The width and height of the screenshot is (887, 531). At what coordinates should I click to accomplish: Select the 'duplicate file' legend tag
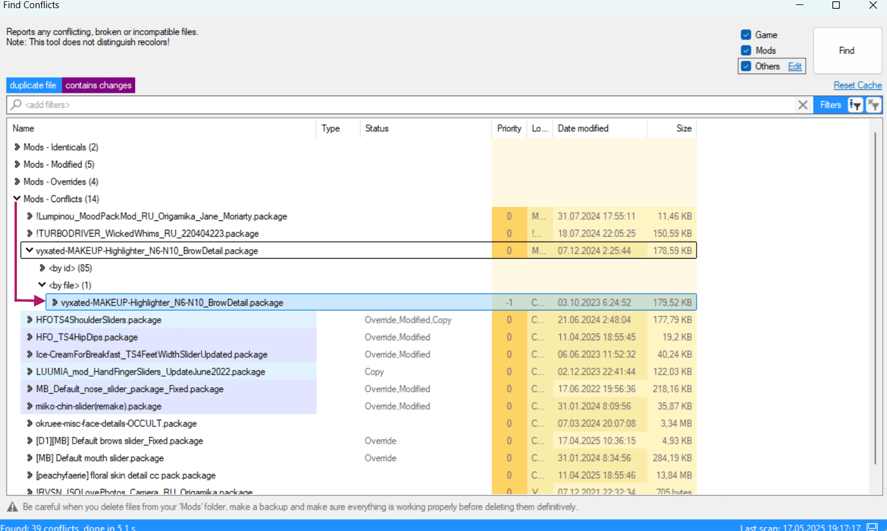(33, 85)
